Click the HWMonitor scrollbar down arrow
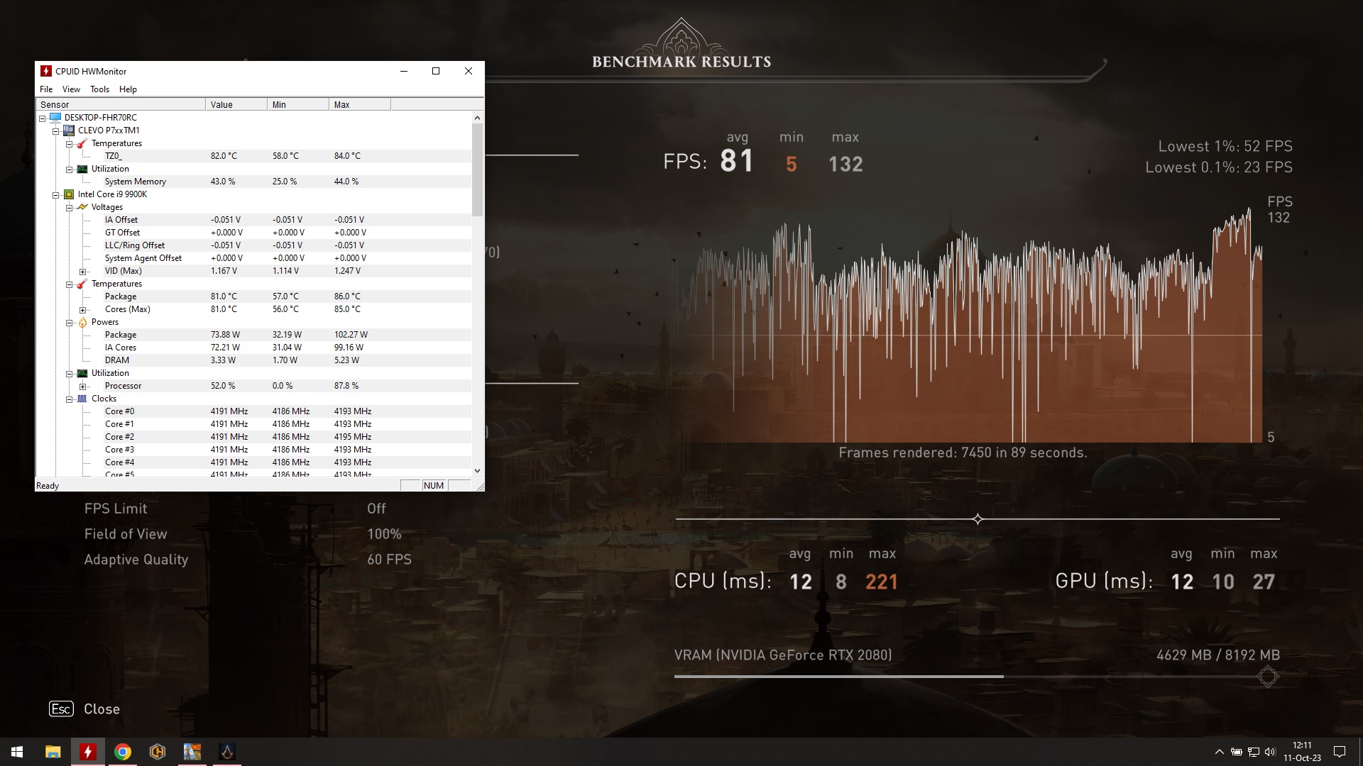The image size is (1363, 766). pyautogui.click(x=477, y=471)
